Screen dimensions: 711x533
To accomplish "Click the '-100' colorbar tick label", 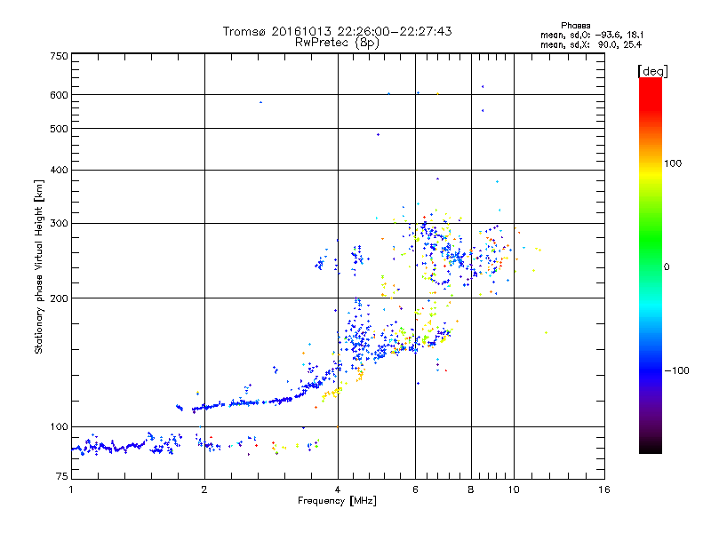I will pyautogui.click(x=676, y=370).
